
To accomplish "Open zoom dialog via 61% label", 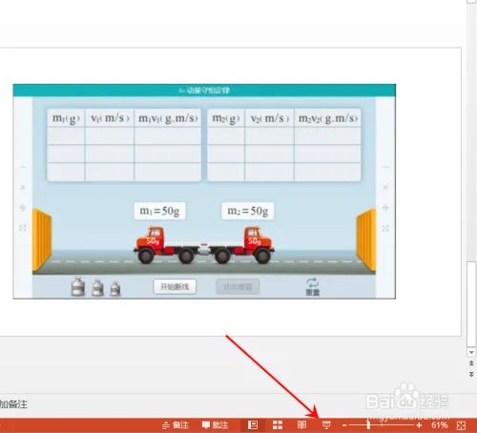I will [x=440, y=424].
